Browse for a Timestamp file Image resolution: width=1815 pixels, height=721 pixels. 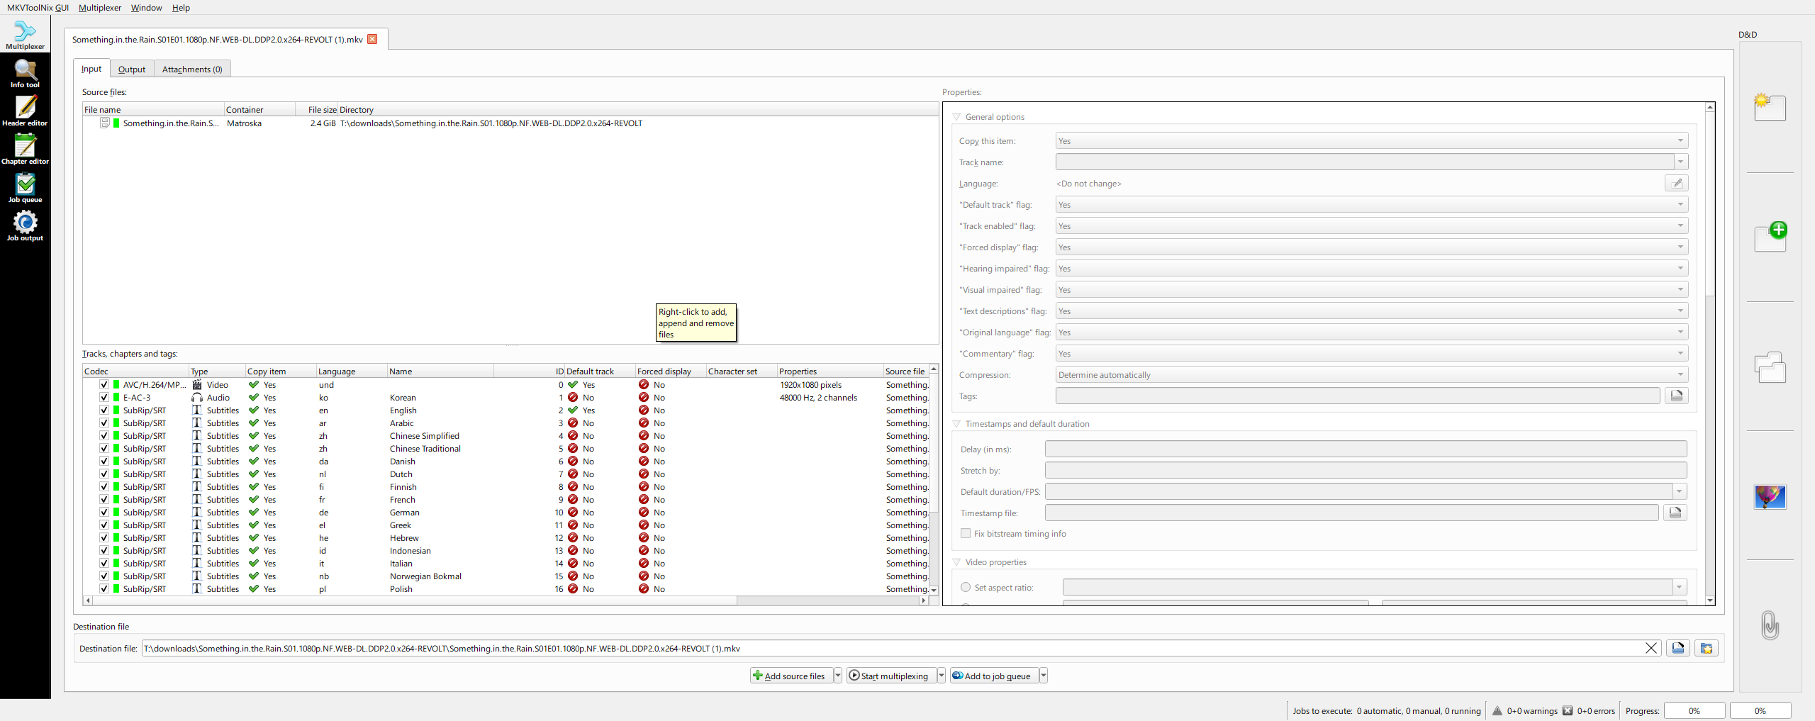click(x=1675, y=513)
